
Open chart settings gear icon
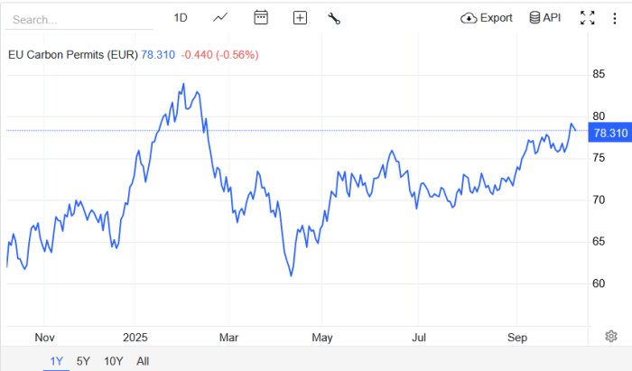pos(611,336)
